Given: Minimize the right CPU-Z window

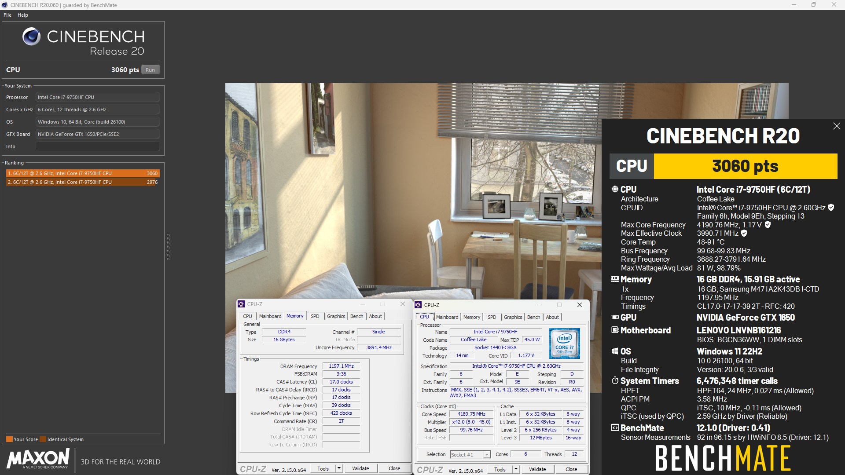Looking at the screenshot, I should point(539,305).
